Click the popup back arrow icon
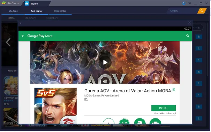Screen dimensions: 211x132 click(21, 23)
